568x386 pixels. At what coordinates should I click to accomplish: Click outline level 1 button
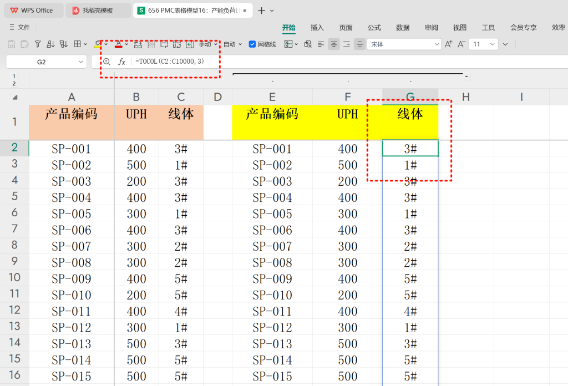14,77
